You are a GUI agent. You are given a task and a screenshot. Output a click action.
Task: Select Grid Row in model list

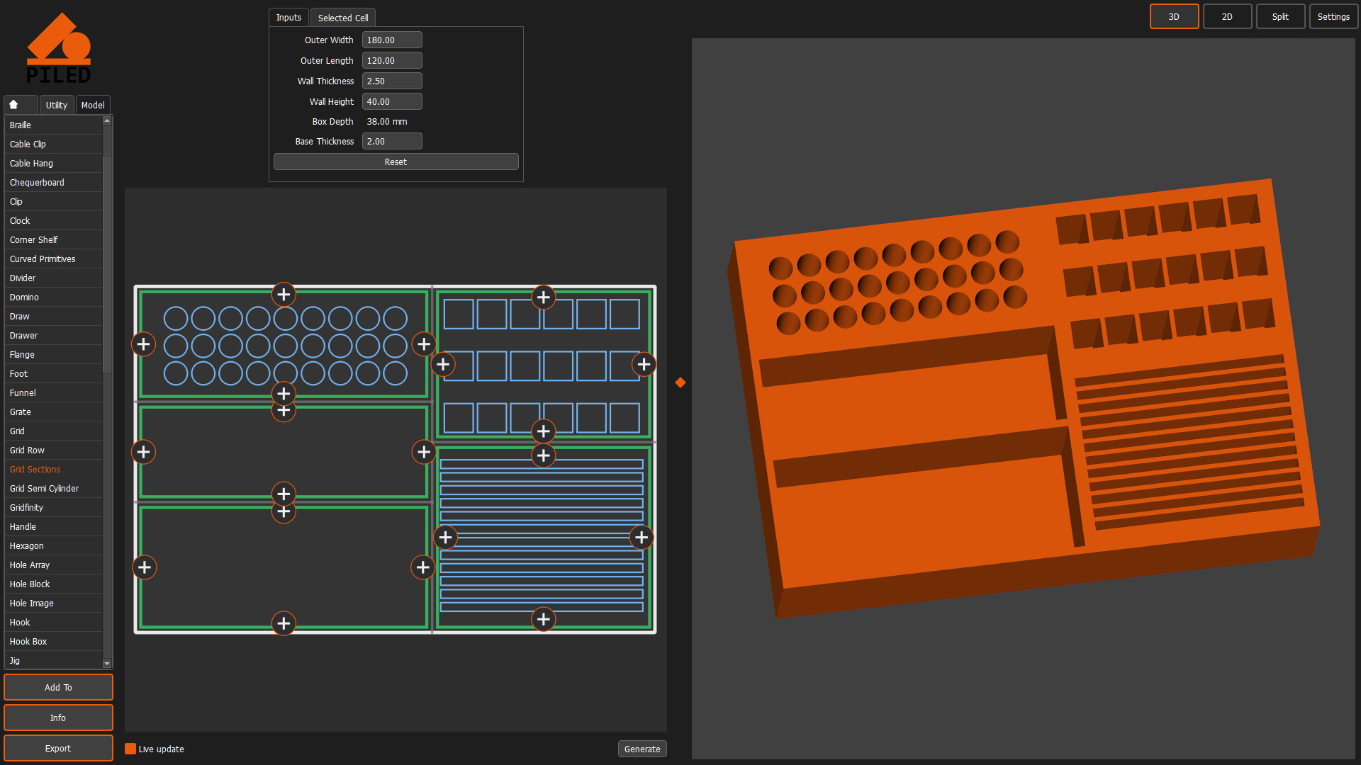click(53, 450)
